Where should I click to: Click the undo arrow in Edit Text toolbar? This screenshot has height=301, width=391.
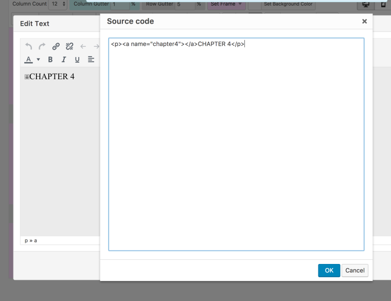pyautogui.click(x=29, y=46)
